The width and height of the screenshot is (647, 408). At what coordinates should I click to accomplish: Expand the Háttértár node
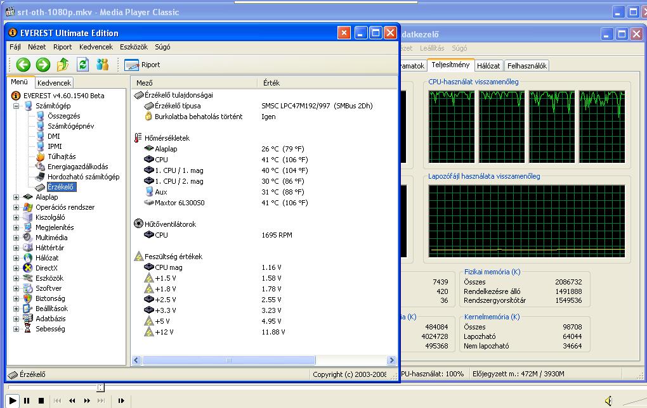(x=16, y=248)
